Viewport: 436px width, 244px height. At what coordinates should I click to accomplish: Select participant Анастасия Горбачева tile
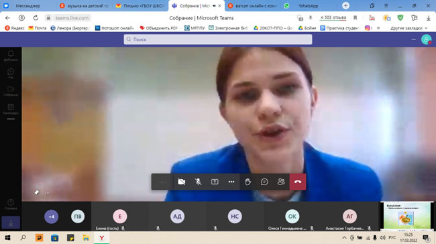[x=349, y=217]
